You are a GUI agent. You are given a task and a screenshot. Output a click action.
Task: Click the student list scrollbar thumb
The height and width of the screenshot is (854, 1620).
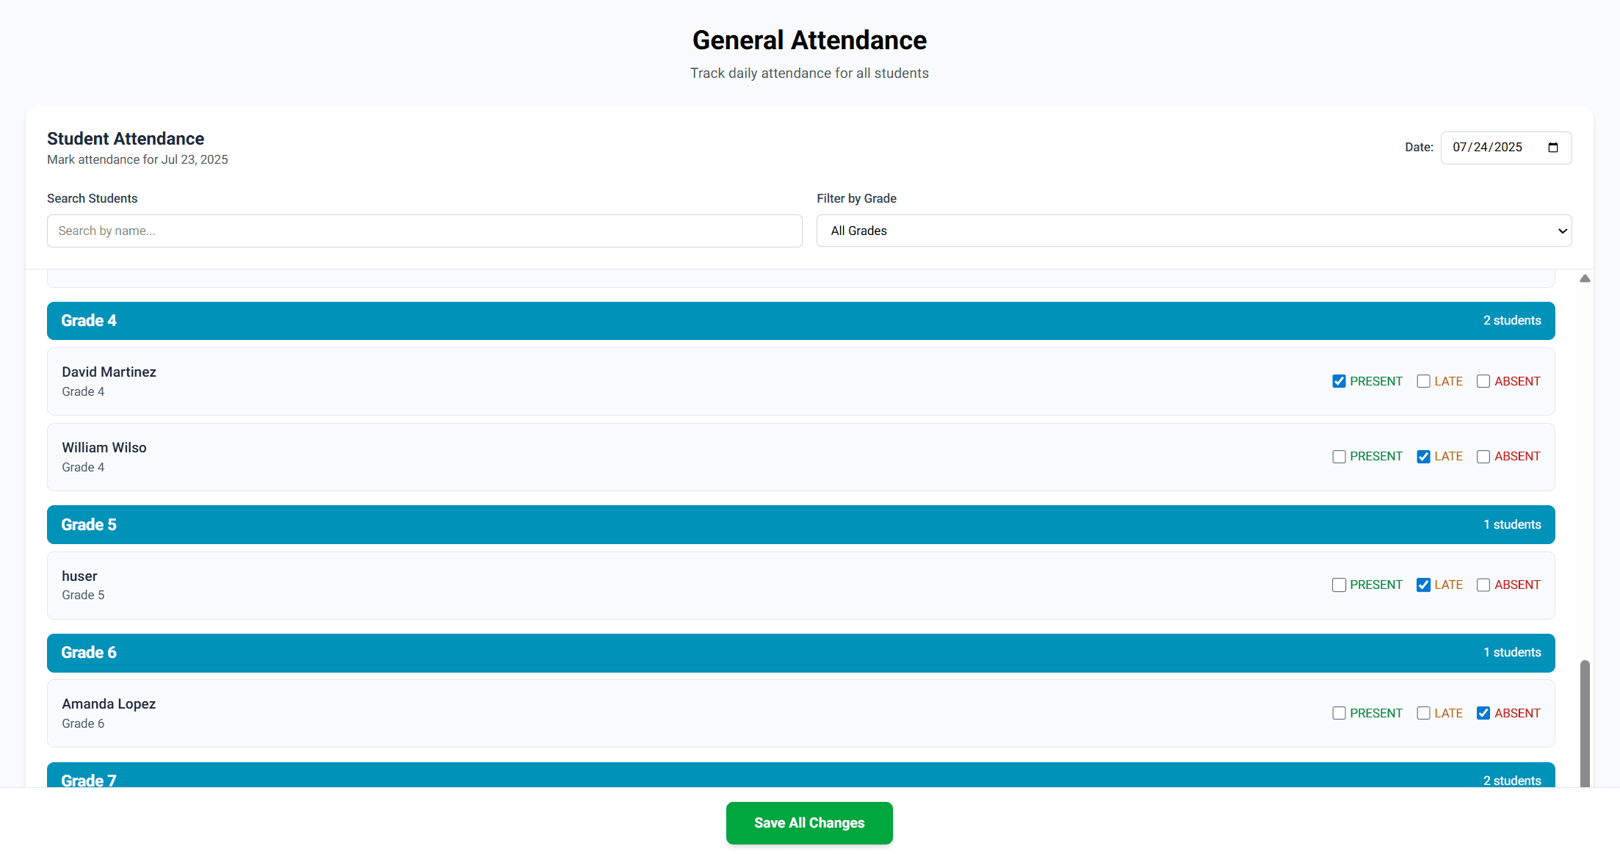pos(1585,723)
